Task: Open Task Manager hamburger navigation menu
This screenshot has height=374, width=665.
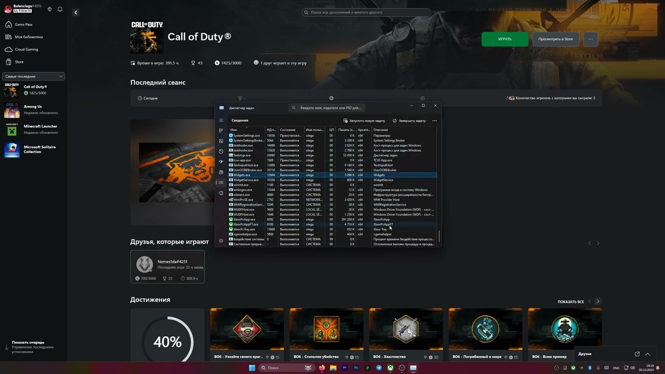Action: click(221, 121)
